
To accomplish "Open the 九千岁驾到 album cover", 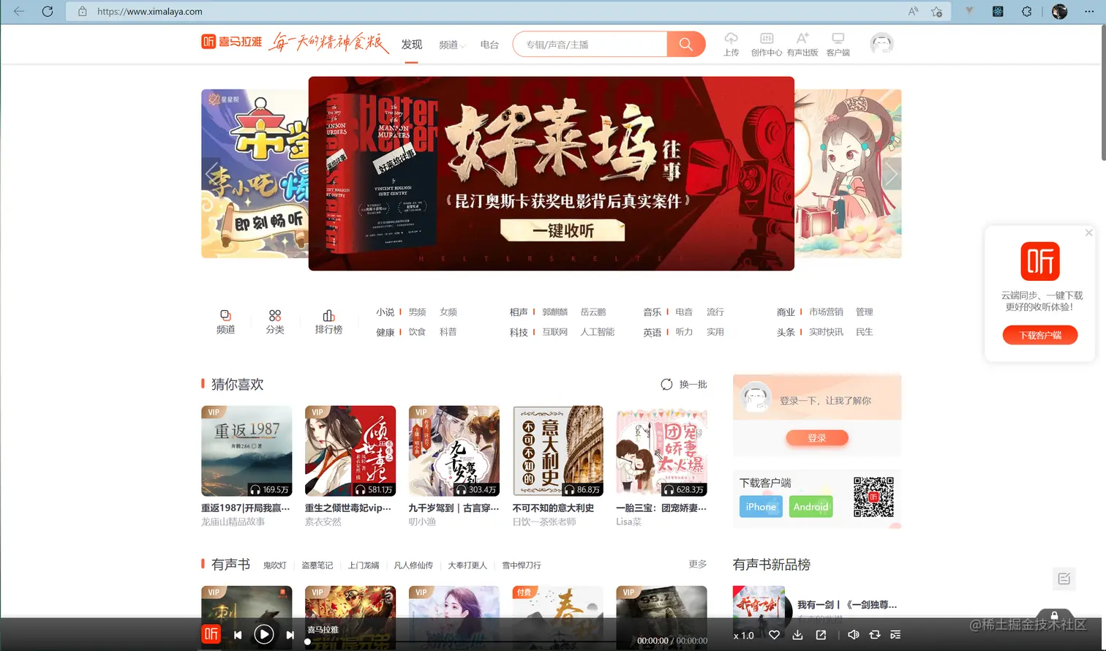I will coord(454,451).
